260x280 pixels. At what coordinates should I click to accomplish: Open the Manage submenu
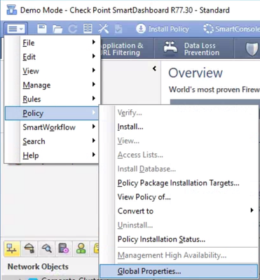pyautogui.click(x=53, y=85)
